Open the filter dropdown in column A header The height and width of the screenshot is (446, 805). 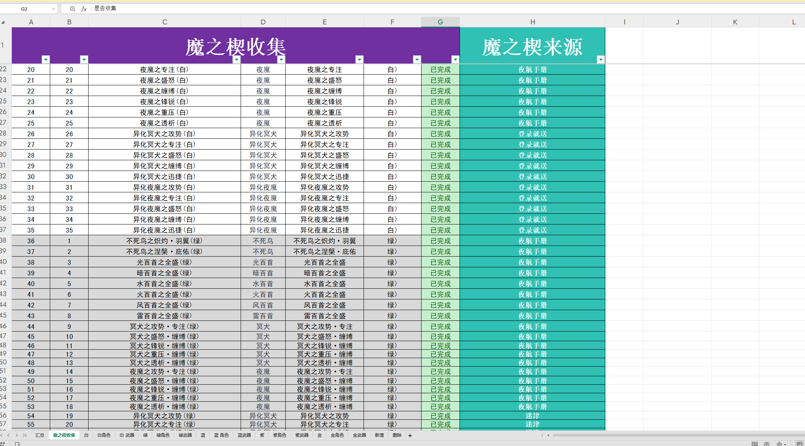click(45, 59)
